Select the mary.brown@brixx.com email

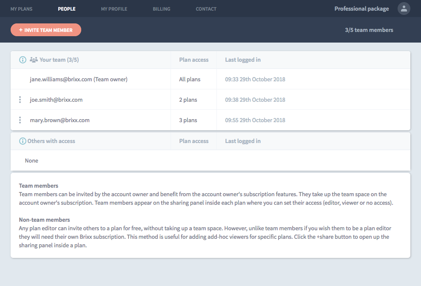(60, 120)
